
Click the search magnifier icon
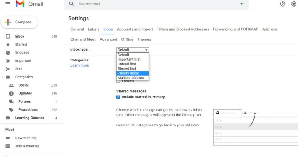(x=71, y=4)
